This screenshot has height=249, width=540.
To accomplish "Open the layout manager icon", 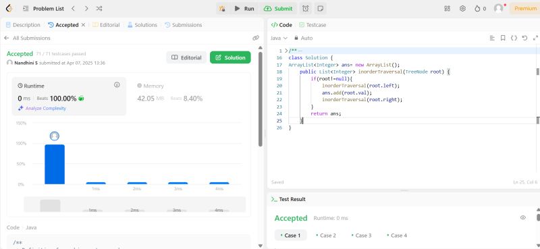I will tap(447, 9).
